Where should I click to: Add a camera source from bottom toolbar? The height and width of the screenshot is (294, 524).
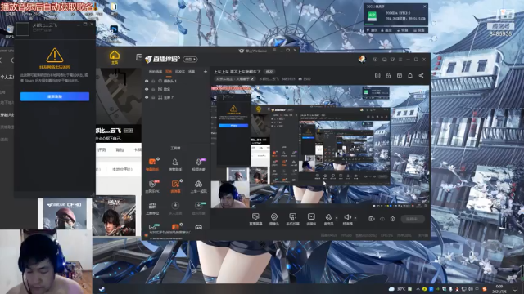click(x=274, y=219)
